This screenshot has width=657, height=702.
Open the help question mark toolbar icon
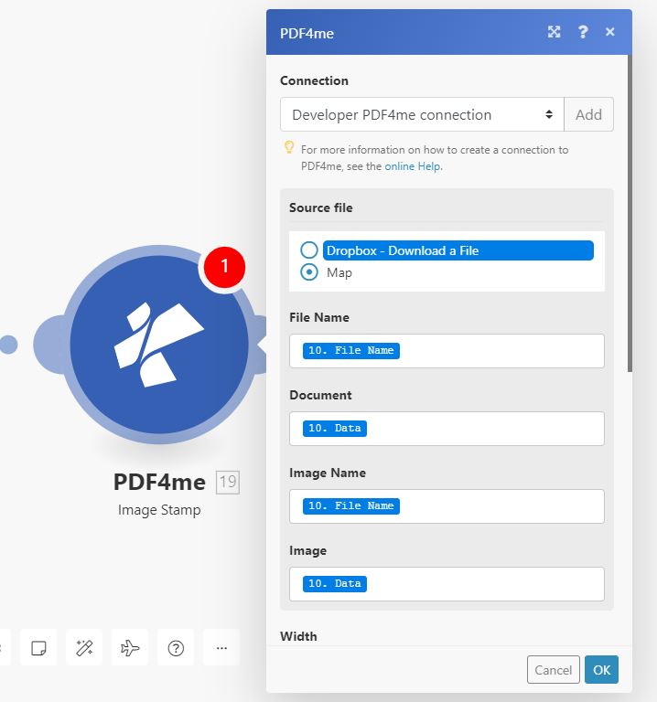point(176,647)
